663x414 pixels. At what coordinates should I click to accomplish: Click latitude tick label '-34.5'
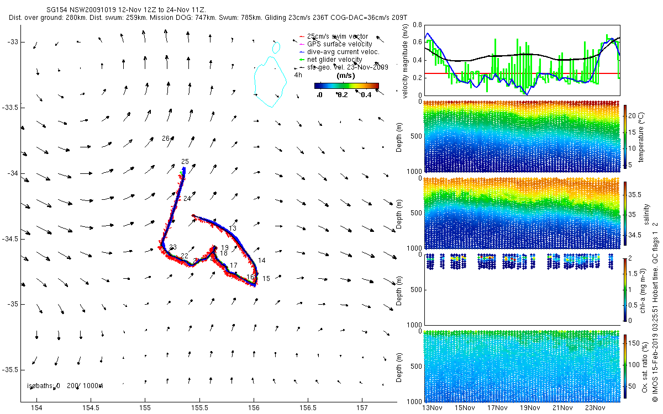click(10, 239)
